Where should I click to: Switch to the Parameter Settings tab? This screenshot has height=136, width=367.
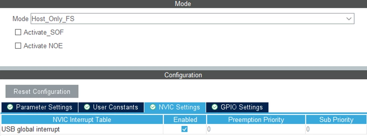tap(40, 107)
